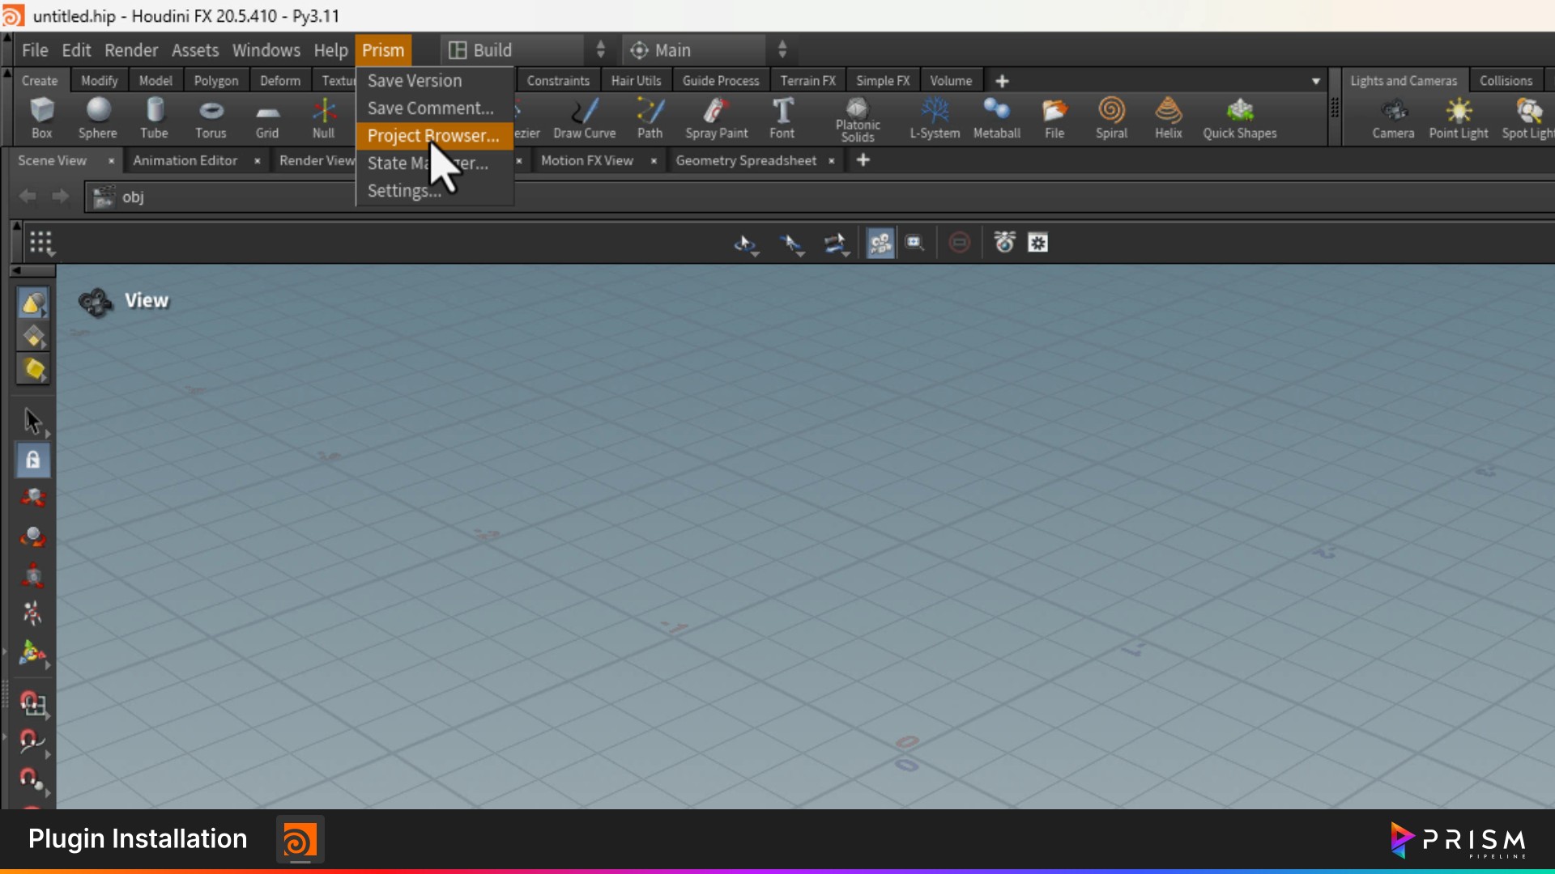This screenshot has height=874, width=1555.
Task: Click the Sphere shelf tool
Action: pos(97,118)
